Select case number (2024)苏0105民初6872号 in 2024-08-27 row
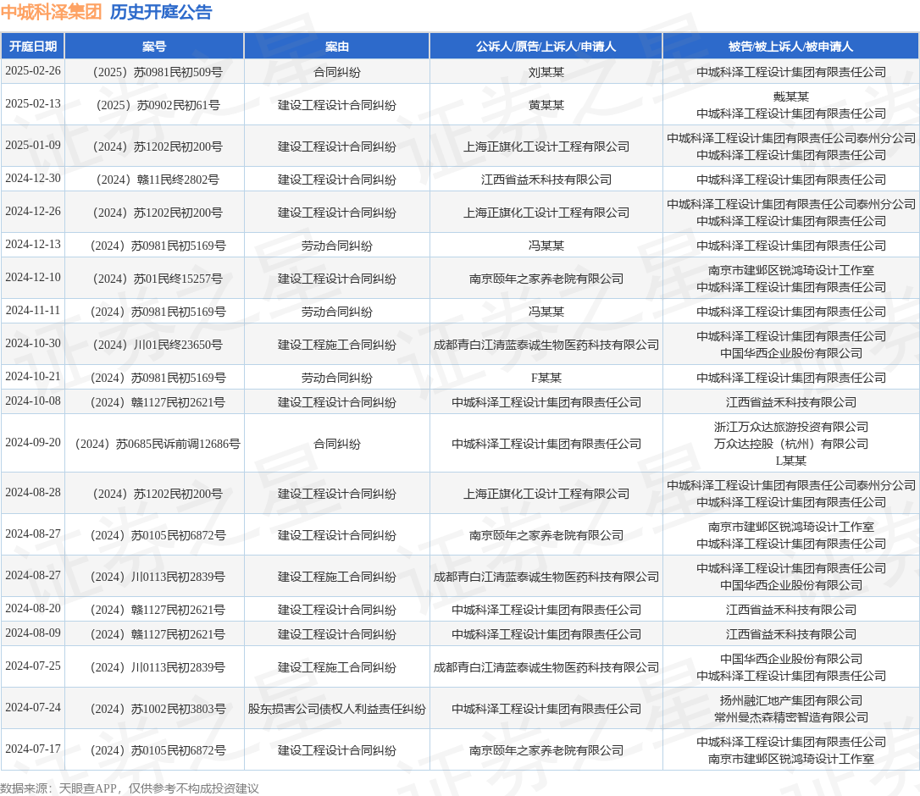Viewport: 920px width, 796px height. [x=158, y=535]
